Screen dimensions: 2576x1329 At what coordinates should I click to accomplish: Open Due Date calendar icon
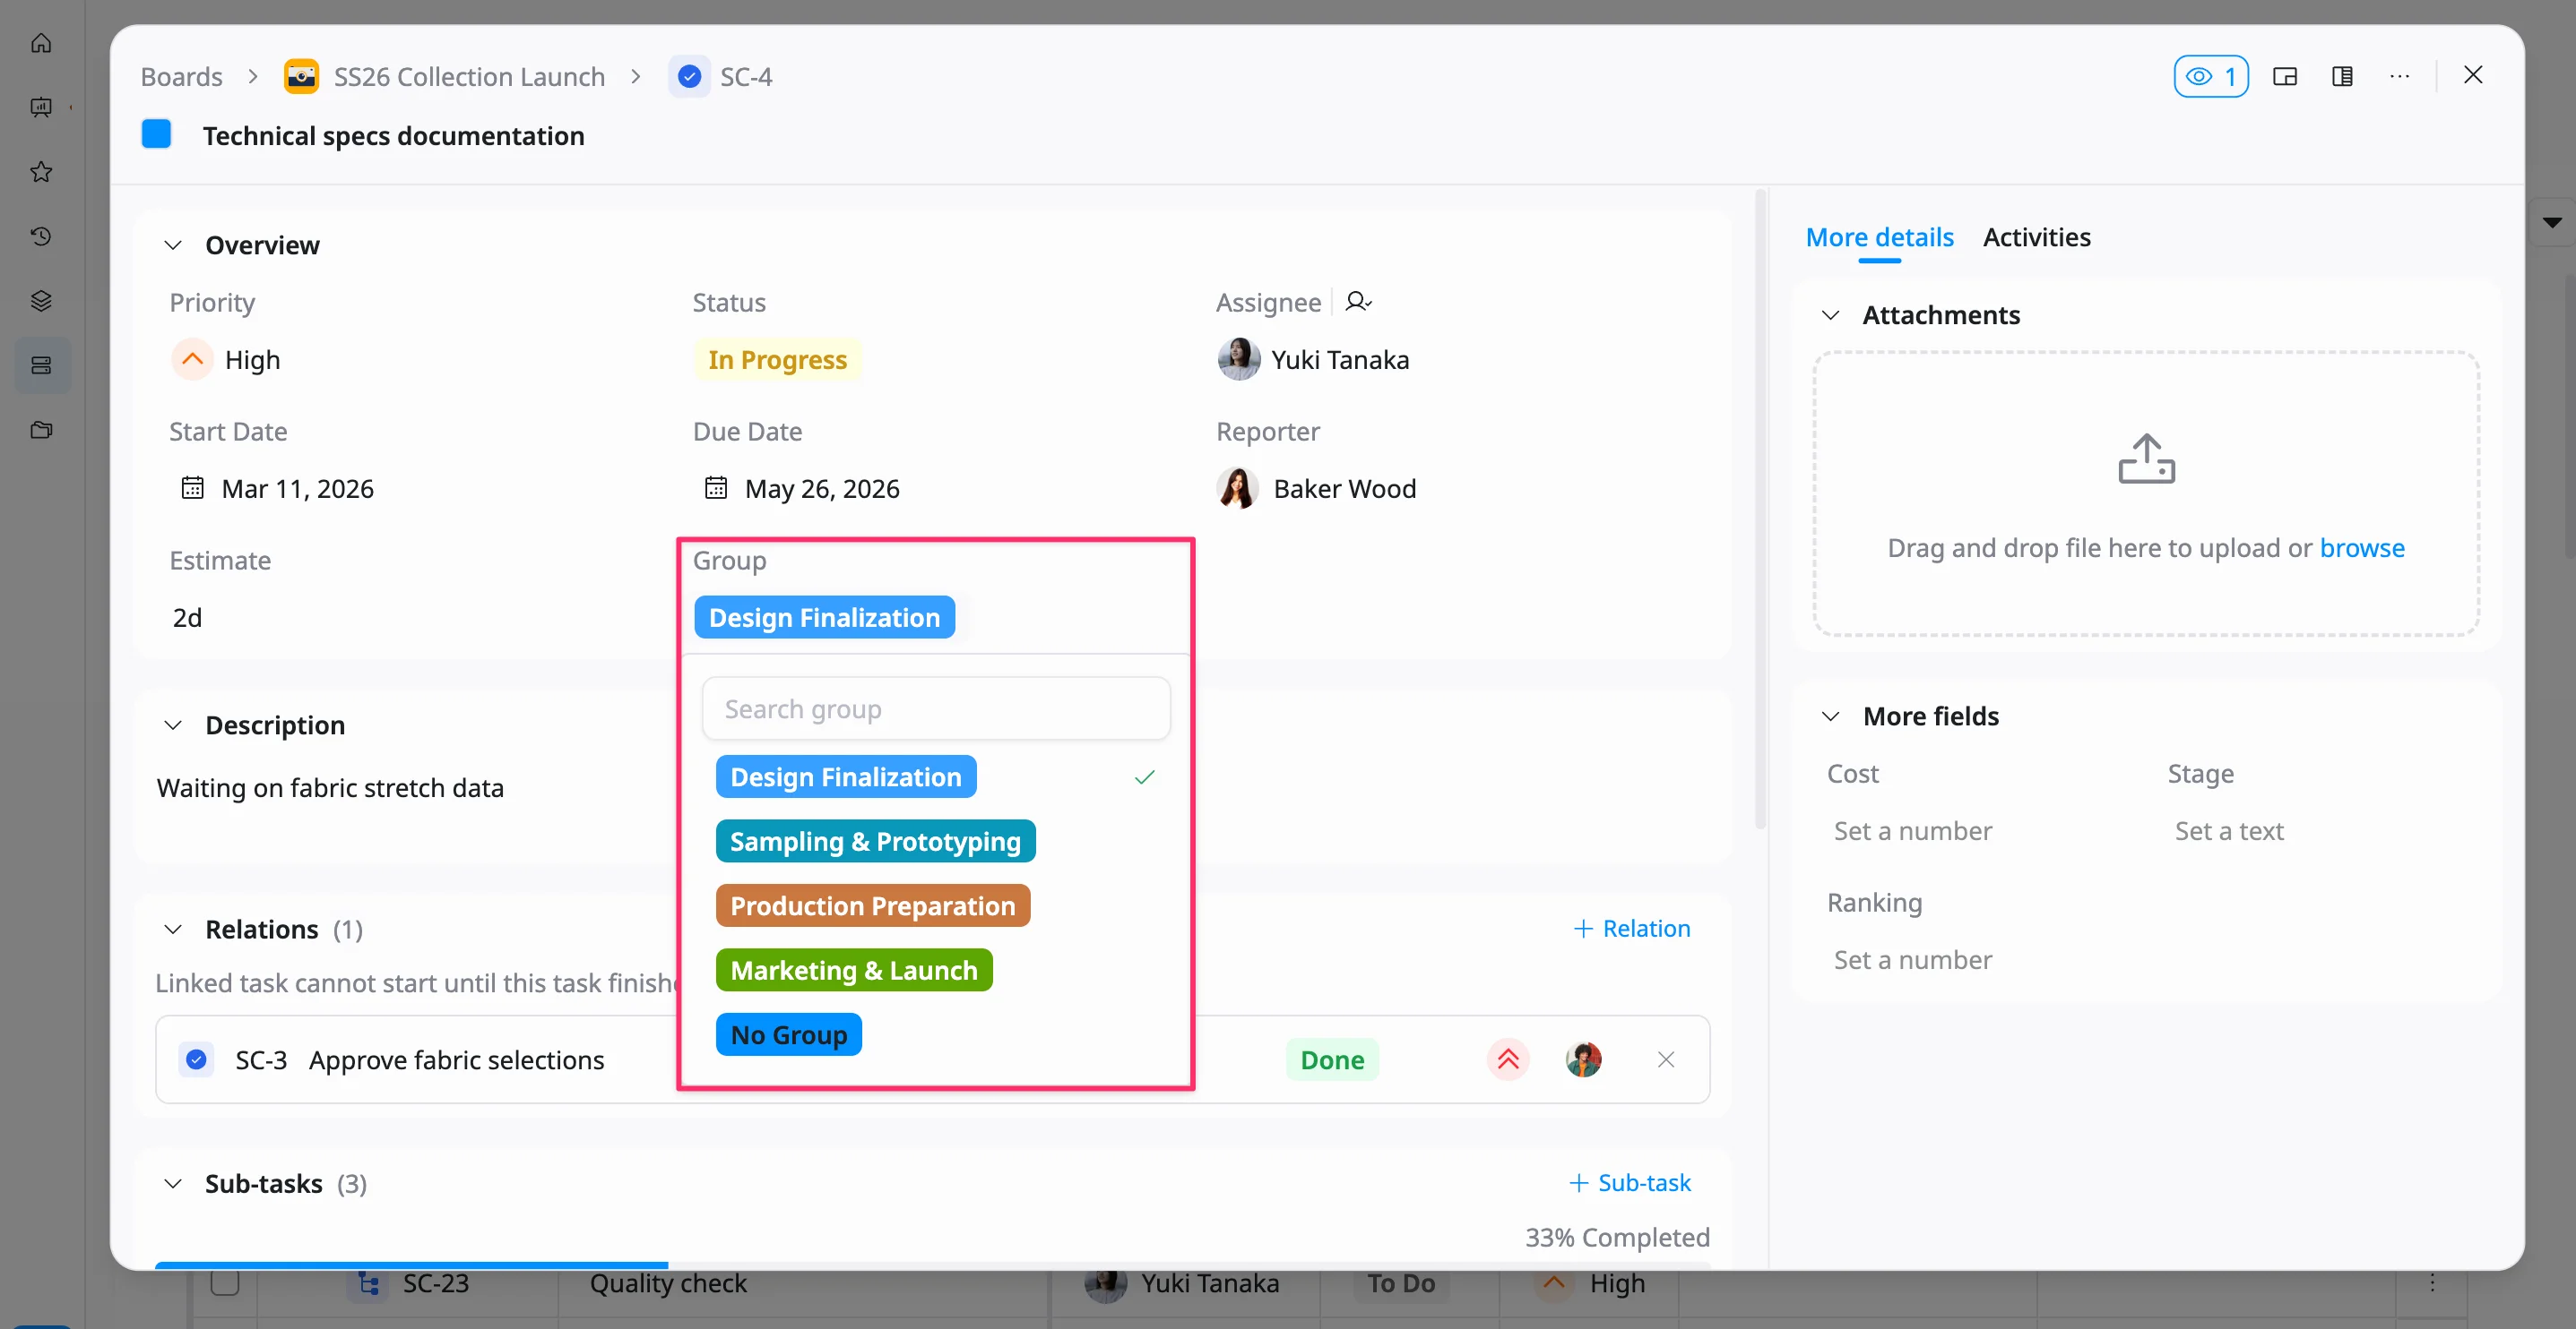pos(716,488)
